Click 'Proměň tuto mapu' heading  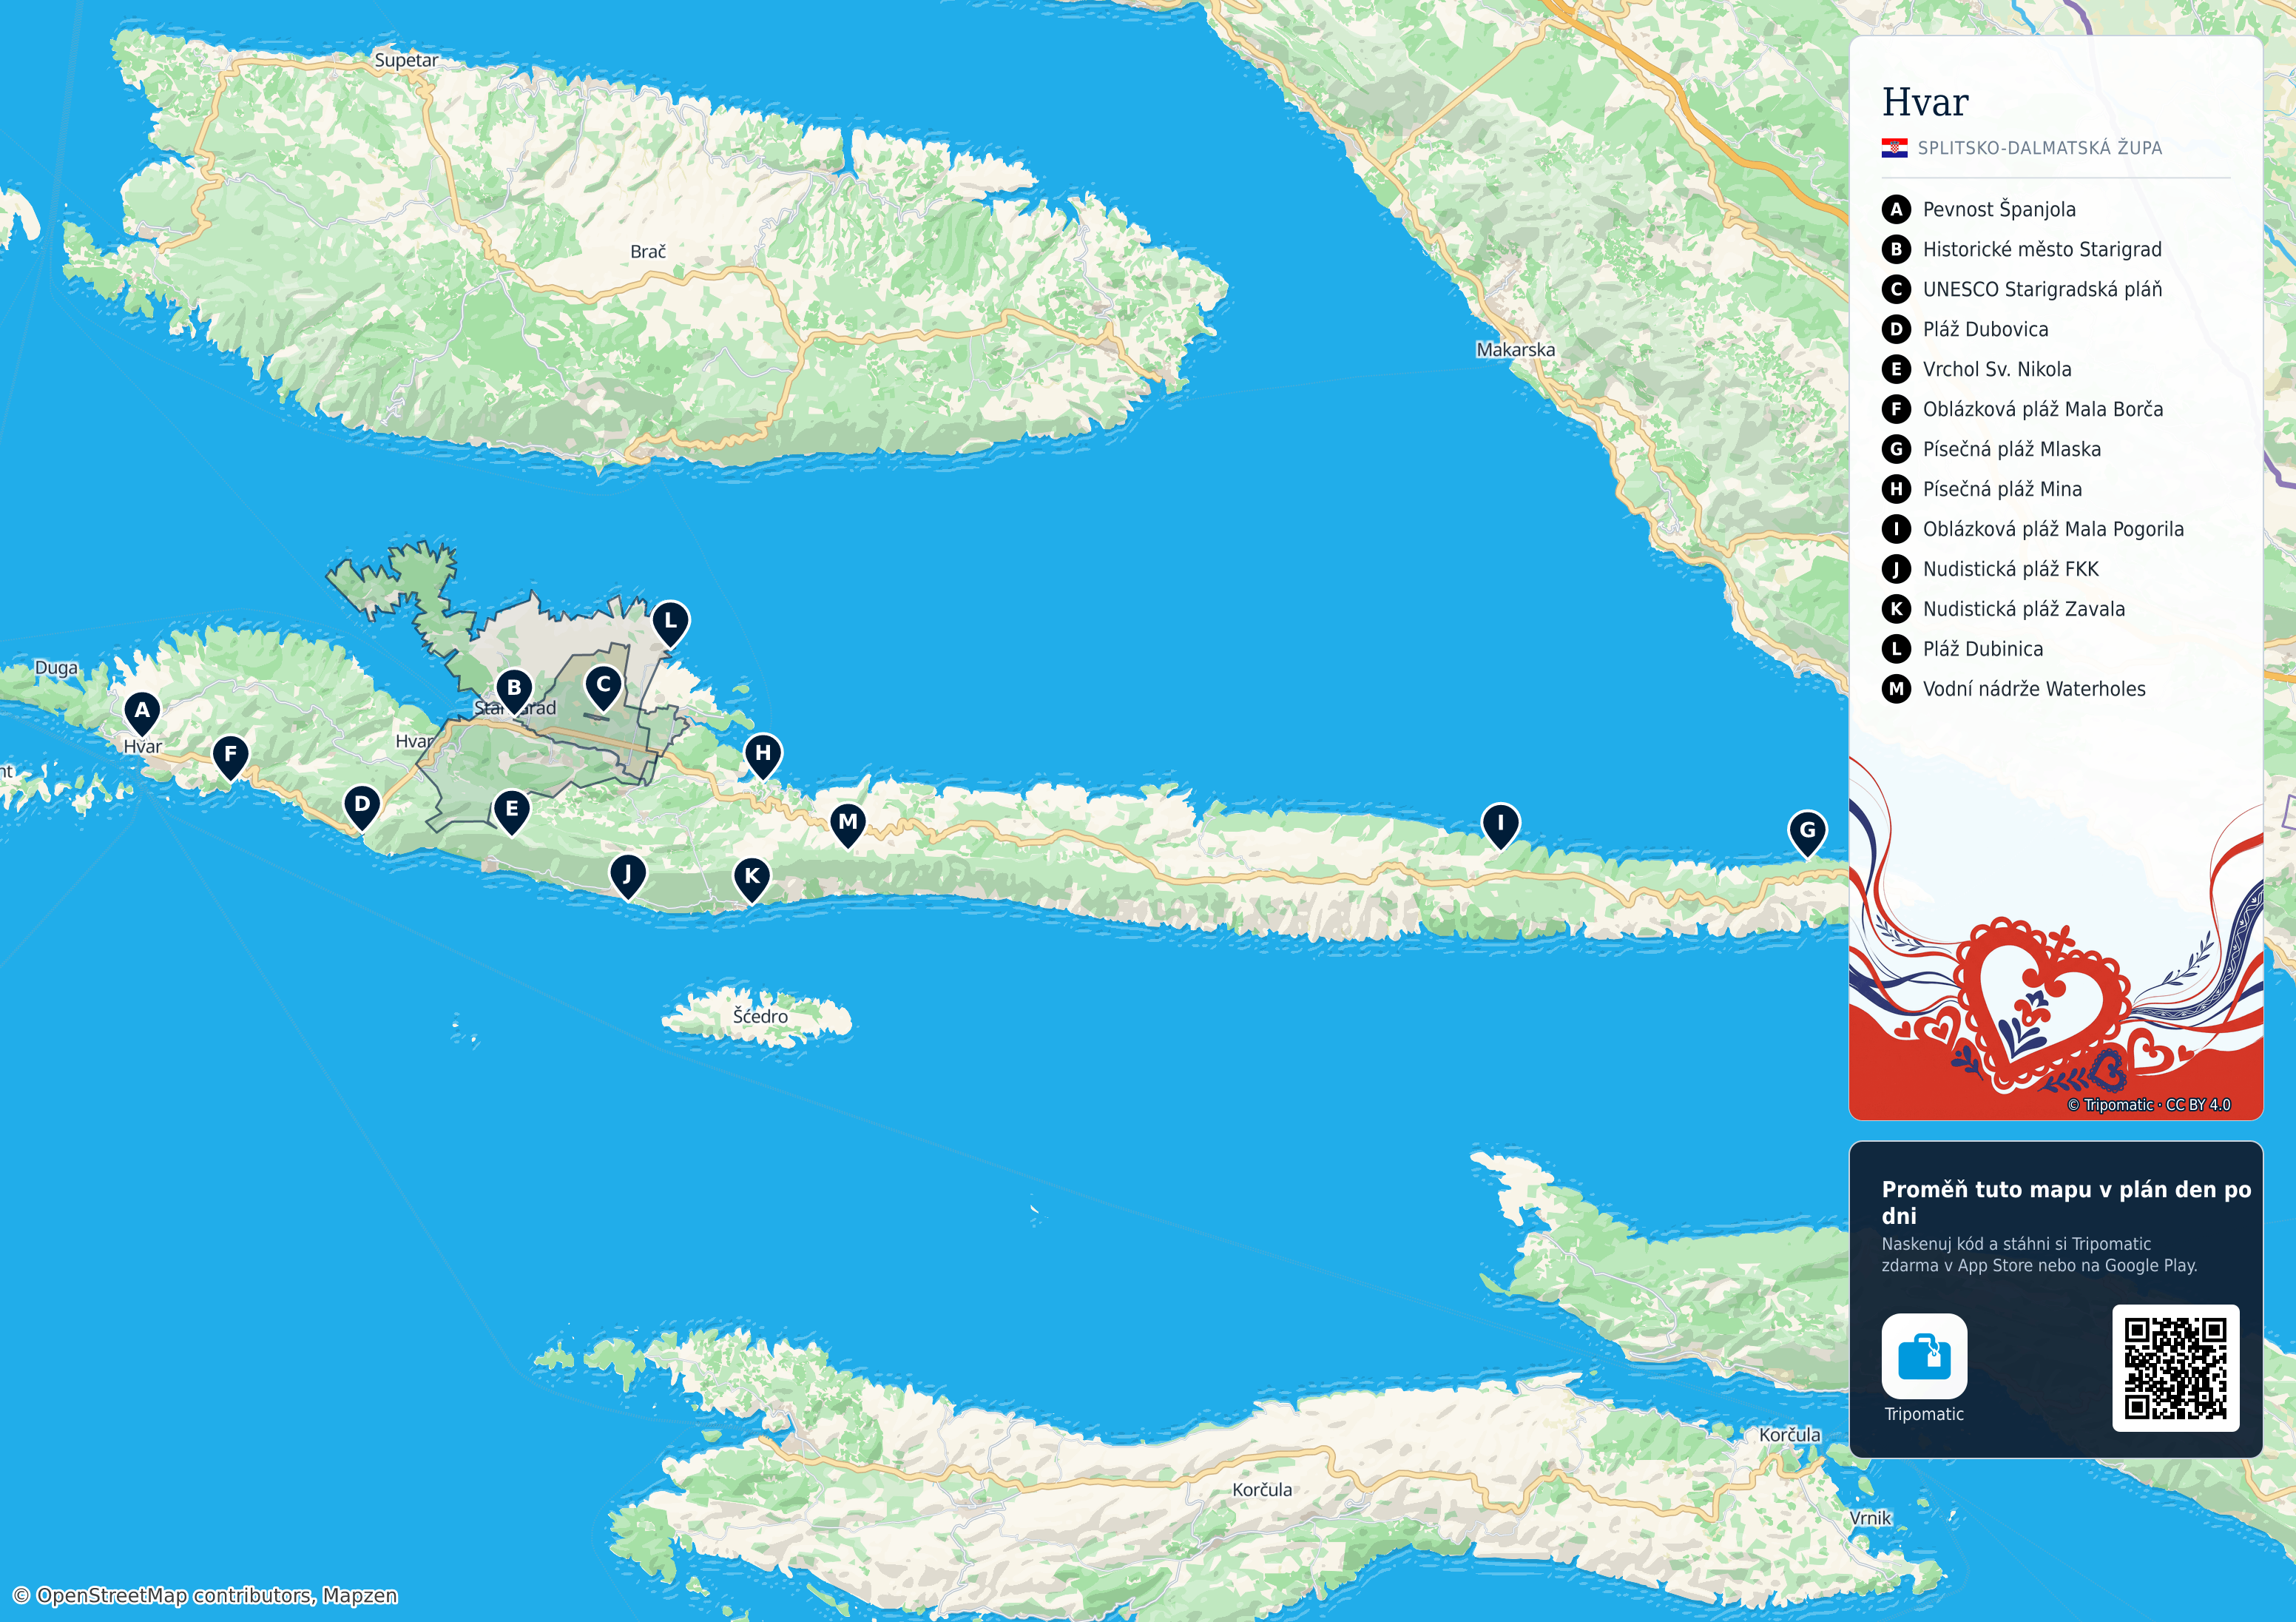point(2066,1202)
